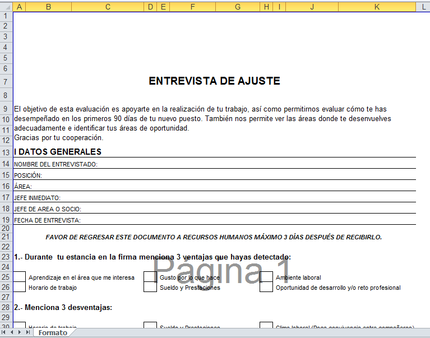Click the 'JEFE DE AREA O SOCIO:' field
Viewport: 430px width, 338px height.
tap(215, 209)
